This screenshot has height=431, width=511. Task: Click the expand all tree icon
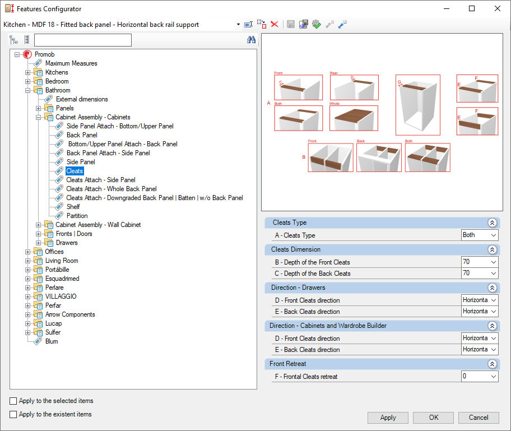(x=13, y=40)
